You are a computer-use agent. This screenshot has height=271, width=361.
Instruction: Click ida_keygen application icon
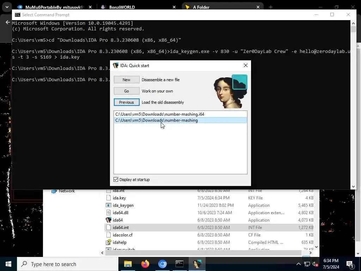109,205
